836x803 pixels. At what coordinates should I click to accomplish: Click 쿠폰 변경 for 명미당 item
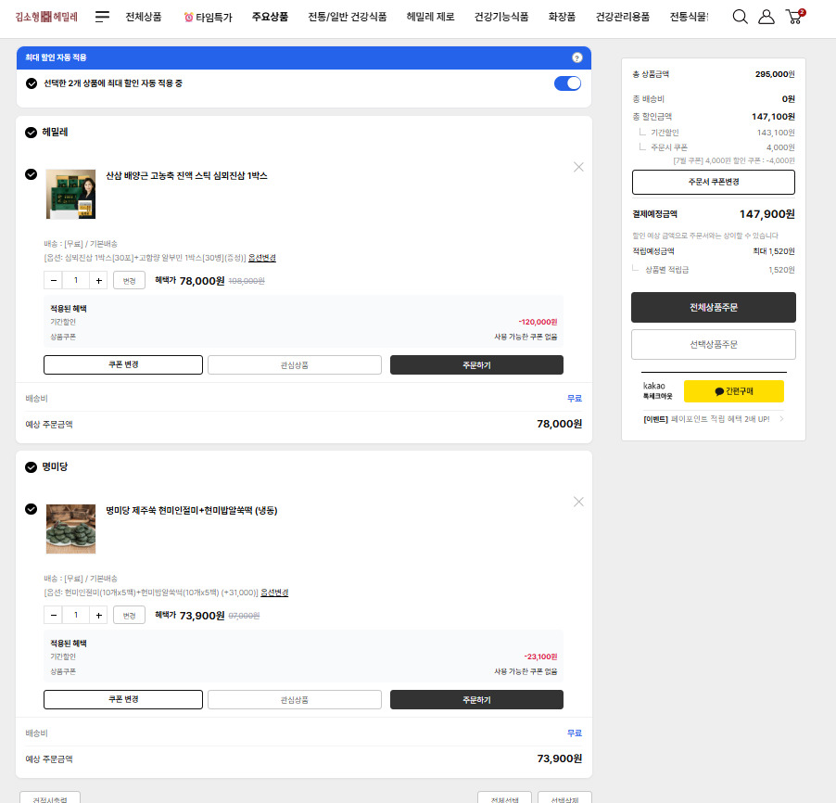point(123,699)
